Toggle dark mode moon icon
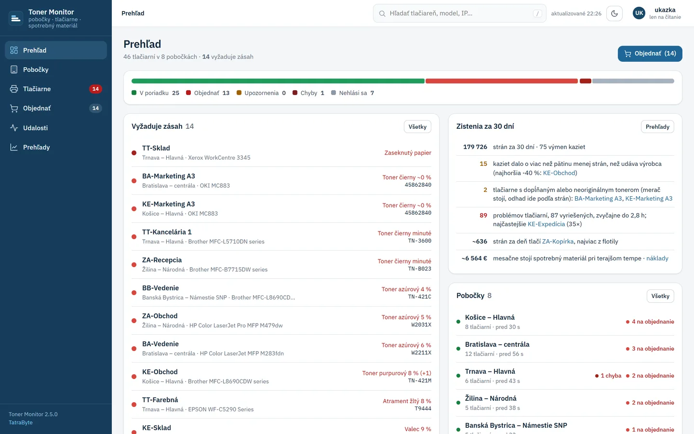The width and height of the screenshot is (694, 434). click(614, 14)
